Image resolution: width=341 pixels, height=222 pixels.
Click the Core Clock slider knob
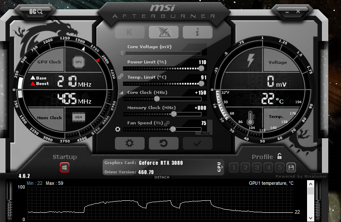(157, 99)
